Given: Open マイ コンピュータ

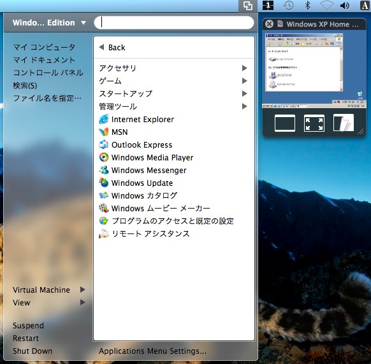Looking at the screenshot, I should (x=44, y=47).
